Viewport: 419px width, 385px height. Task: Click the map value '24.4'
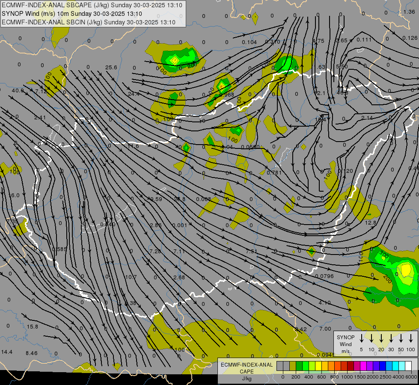pos(134,94)
